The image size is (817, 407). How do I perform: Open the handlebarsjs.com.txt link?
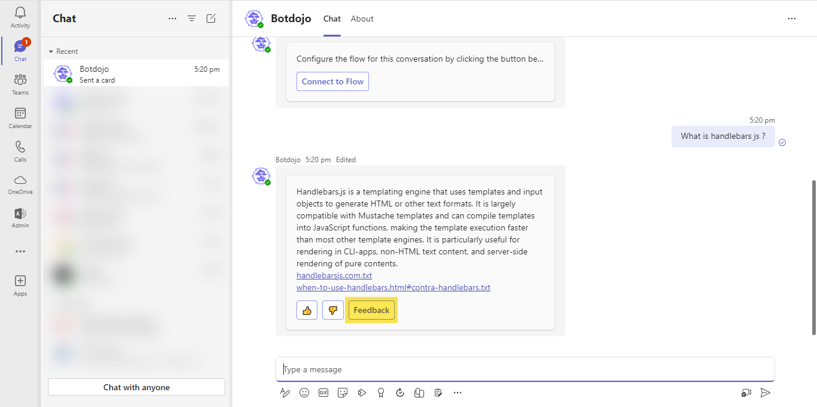pyautogui.click(x=334, y=275)
